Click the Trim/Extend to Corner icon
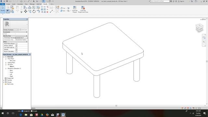The height and width of the screenshot is (117, 208). 38,11
